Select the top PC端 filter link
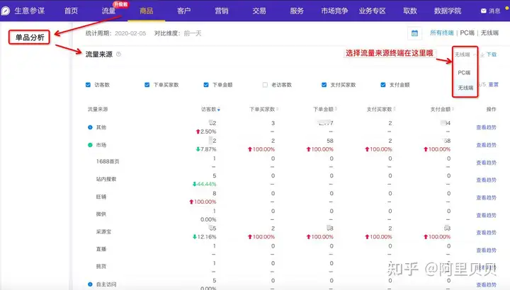510x290 pixels. point(467,33)
